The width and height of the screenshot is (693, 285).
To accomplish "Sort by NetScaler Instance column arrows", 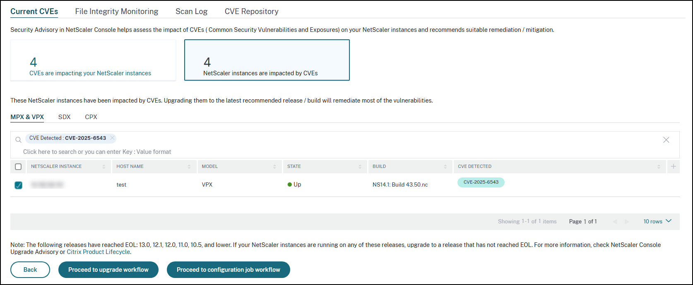I will coord(104,167).
